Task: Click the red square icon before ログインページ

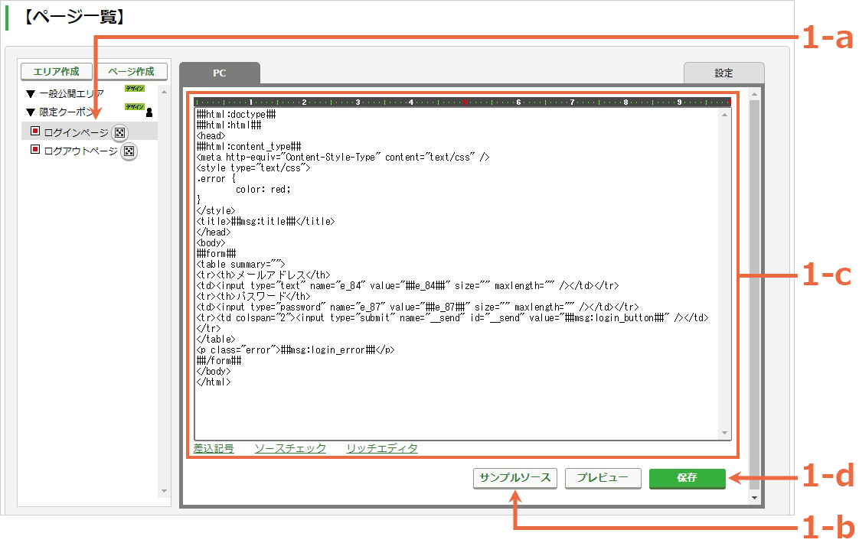Action: coord(35,131)
